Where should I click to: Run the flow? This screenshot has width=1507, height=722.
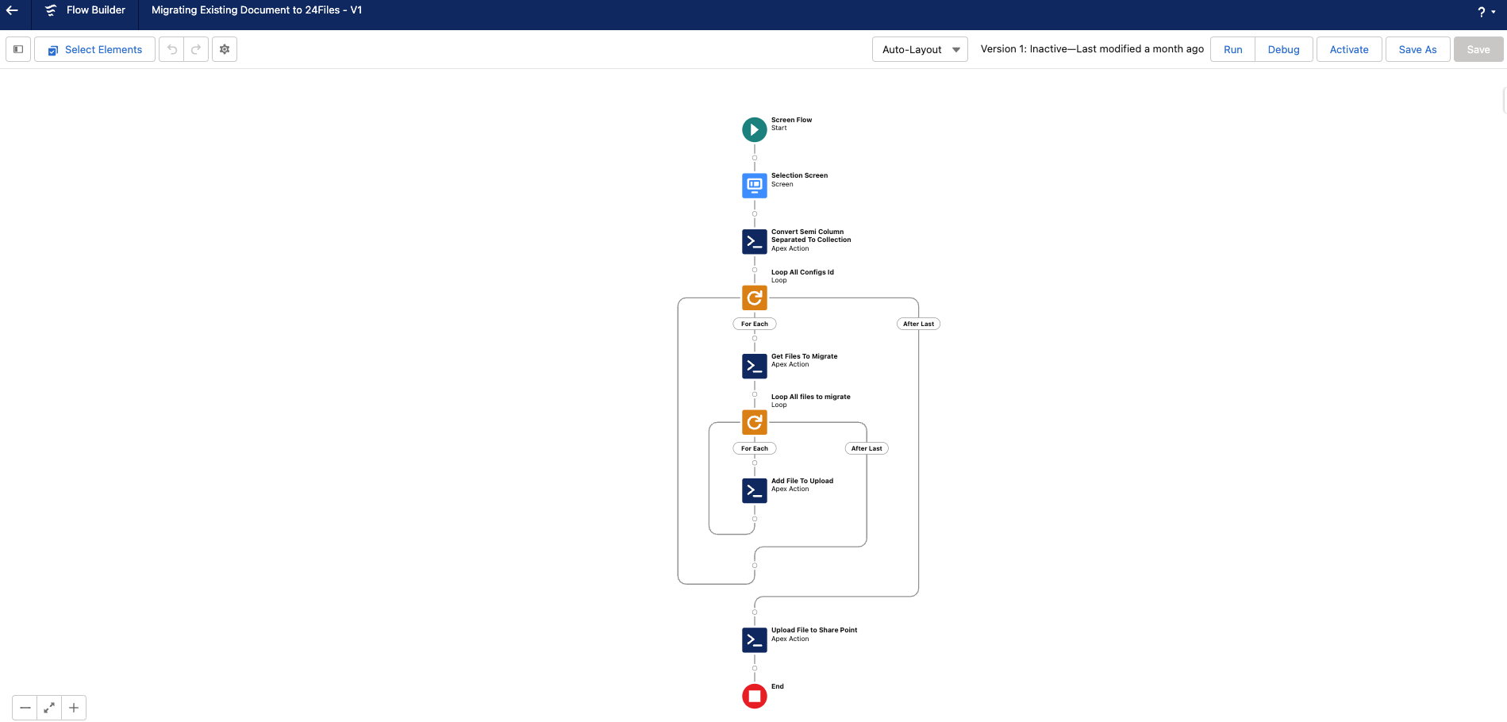(1232, 49)
